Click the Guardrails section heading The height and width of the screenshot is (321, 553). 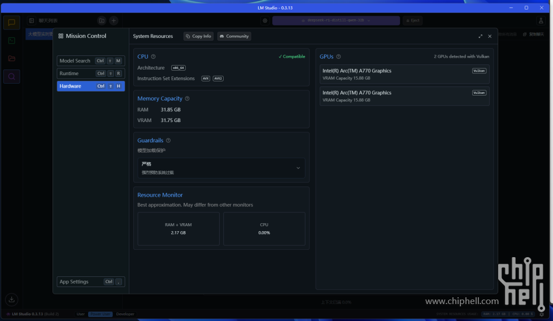pos(150,140)
